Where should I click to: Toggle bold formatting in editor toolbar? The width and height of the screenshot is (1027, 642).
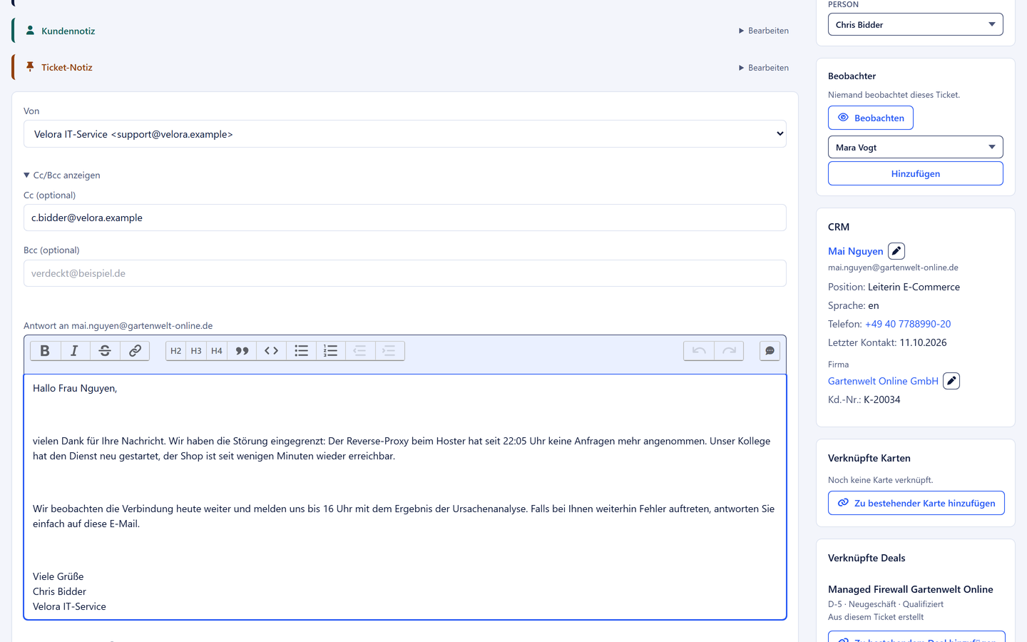coord(45,351)
